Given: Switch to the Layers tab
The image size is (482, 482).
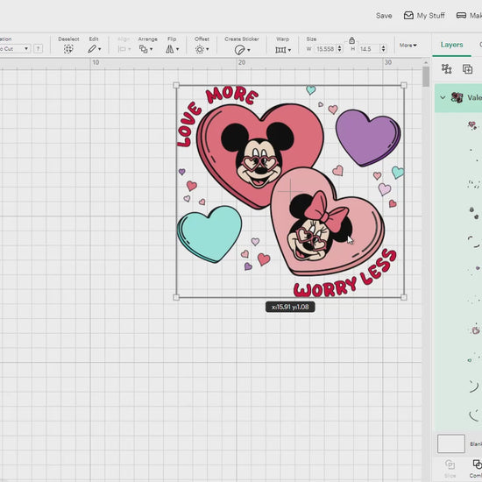Looking at the screenshot, I should (451, 45).
